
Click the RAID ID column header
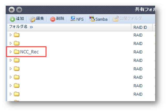coord(140,27)
